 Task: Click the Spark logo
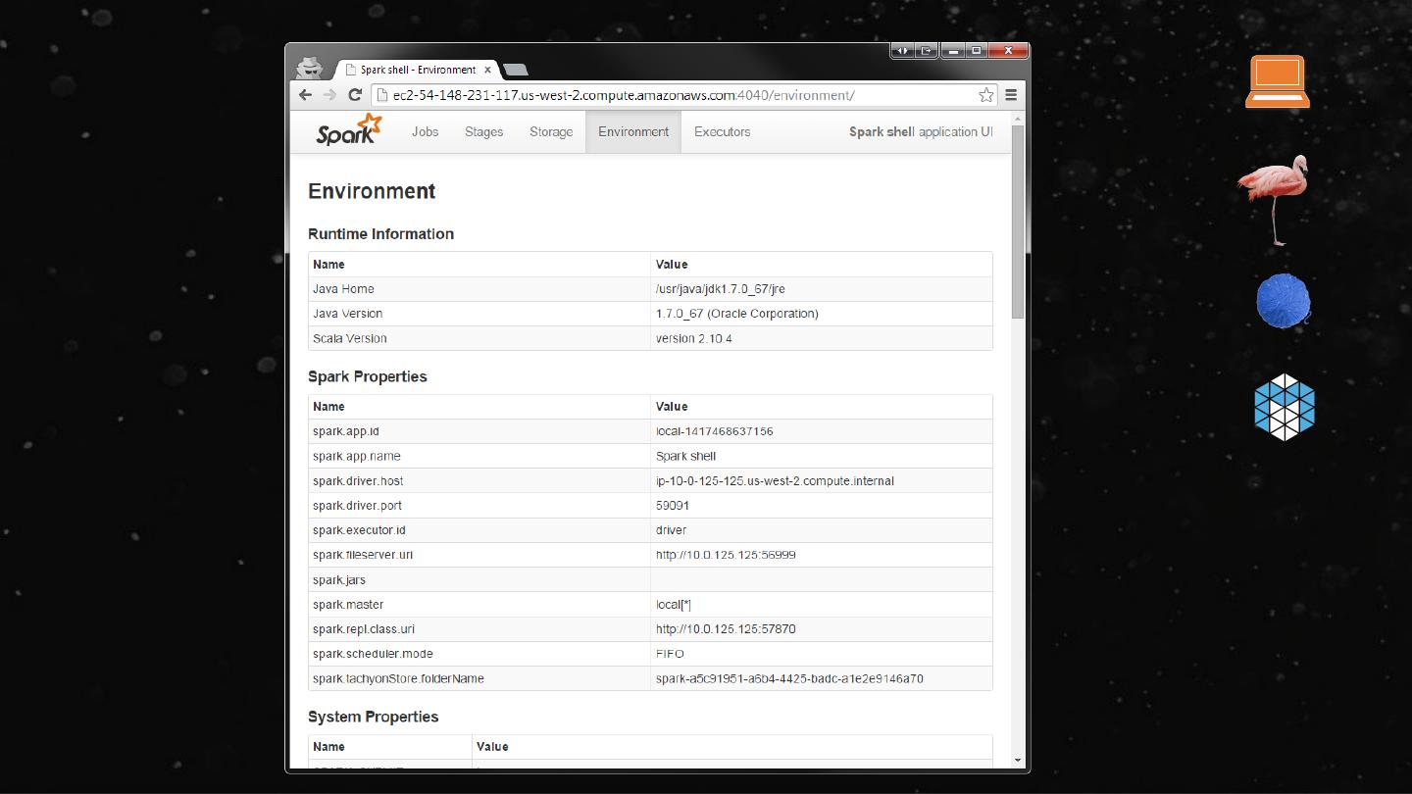(348, 130)
